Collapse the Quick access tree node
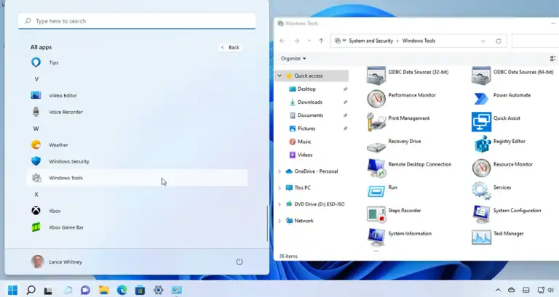Screen dimensions: 559x297 point(279,76)
